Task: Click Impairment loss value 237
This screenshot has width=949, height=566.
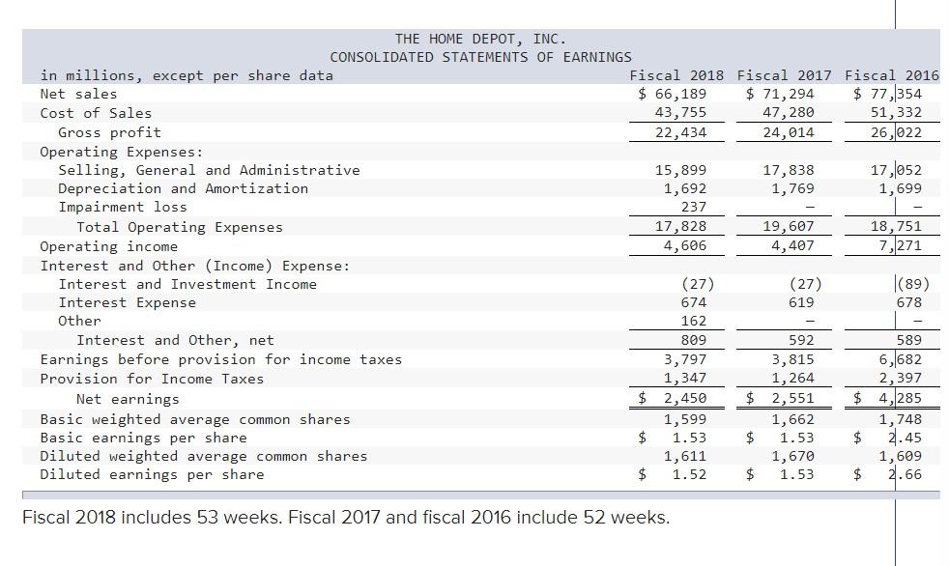Action: click(x=694, y=207)
